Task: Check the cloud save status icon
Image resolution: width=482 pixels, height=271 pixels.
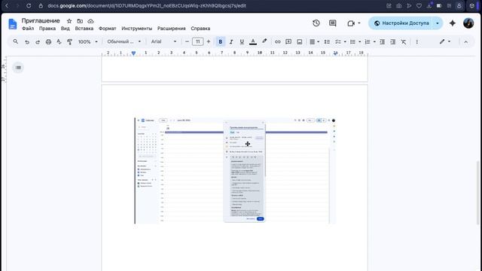Action: tap(90, 21)
